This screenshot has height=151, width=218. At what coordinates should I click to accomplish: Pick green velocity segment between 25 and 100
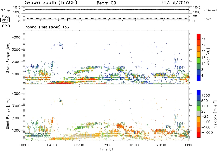pyautogui.click(x=199, y=108)
